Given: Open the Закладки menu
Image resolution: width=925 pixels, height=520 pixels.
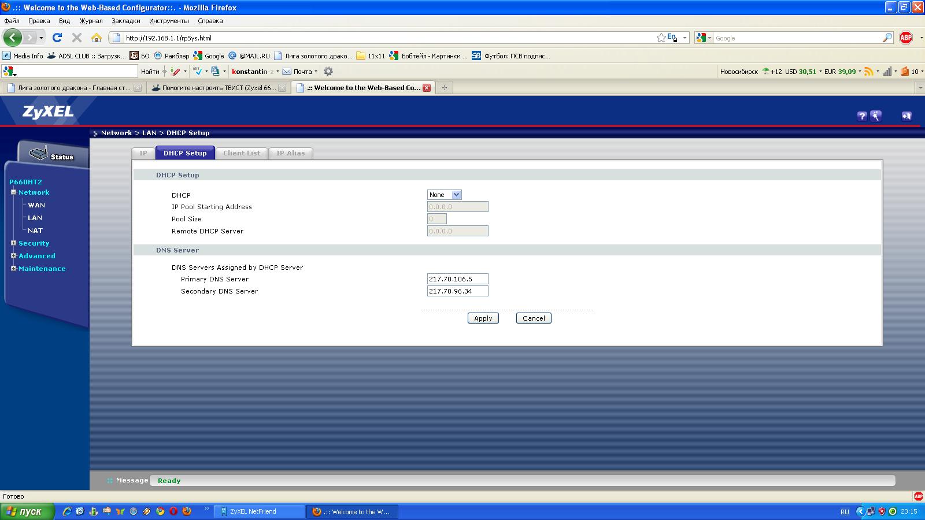Looking at the screenshot, I should click(125, 21).
